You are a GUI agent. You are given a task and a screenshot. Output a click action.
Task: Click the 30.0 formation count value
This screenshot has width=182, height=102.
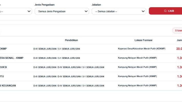179,49
